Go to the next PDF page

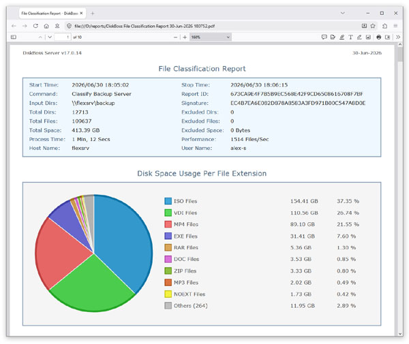click(x=50, y=37)
